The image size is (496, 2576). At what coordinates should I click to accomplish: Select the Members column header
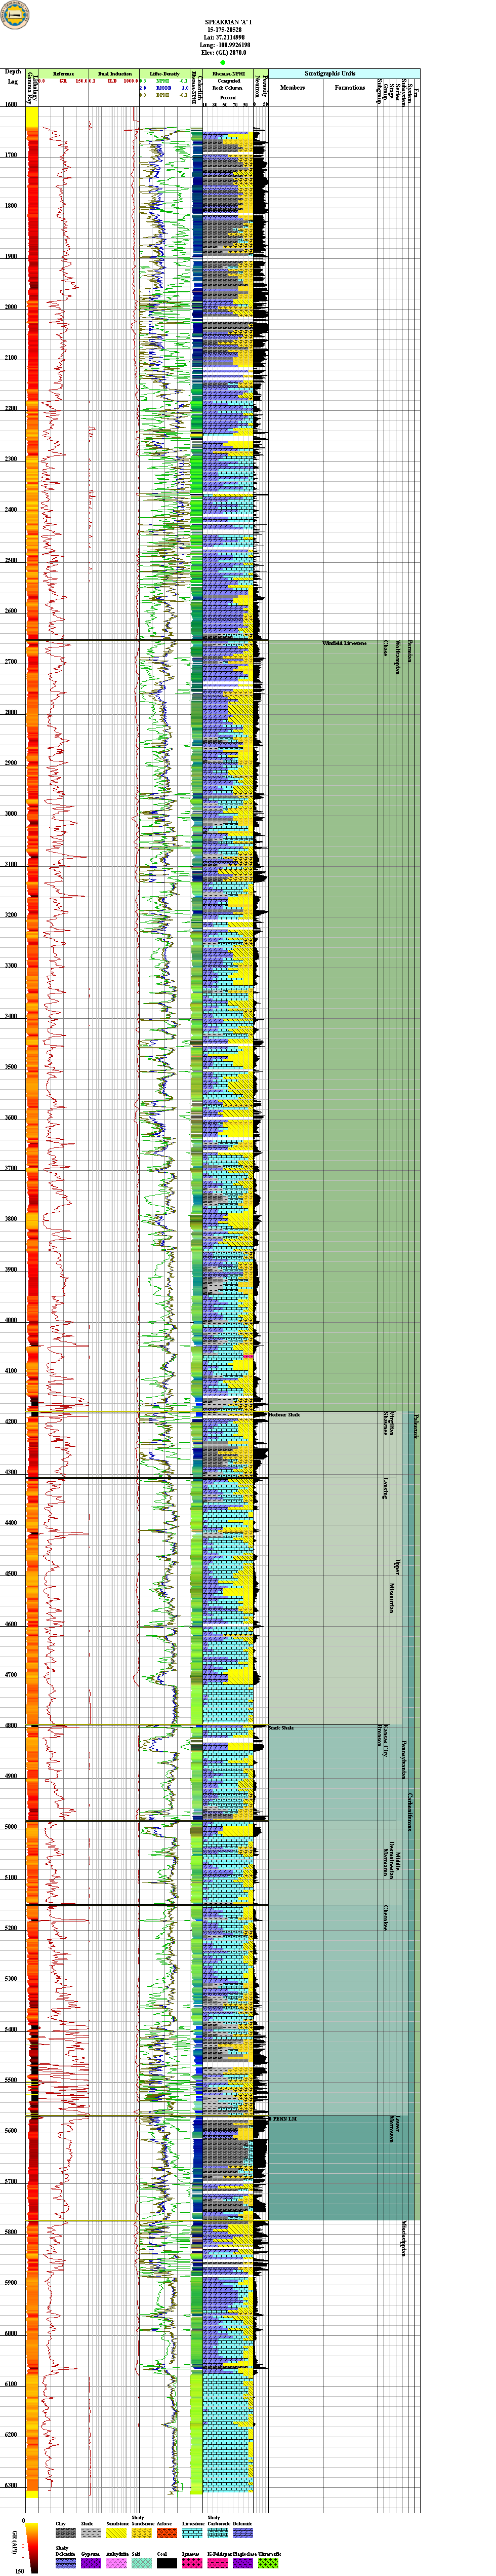(293, 87)
